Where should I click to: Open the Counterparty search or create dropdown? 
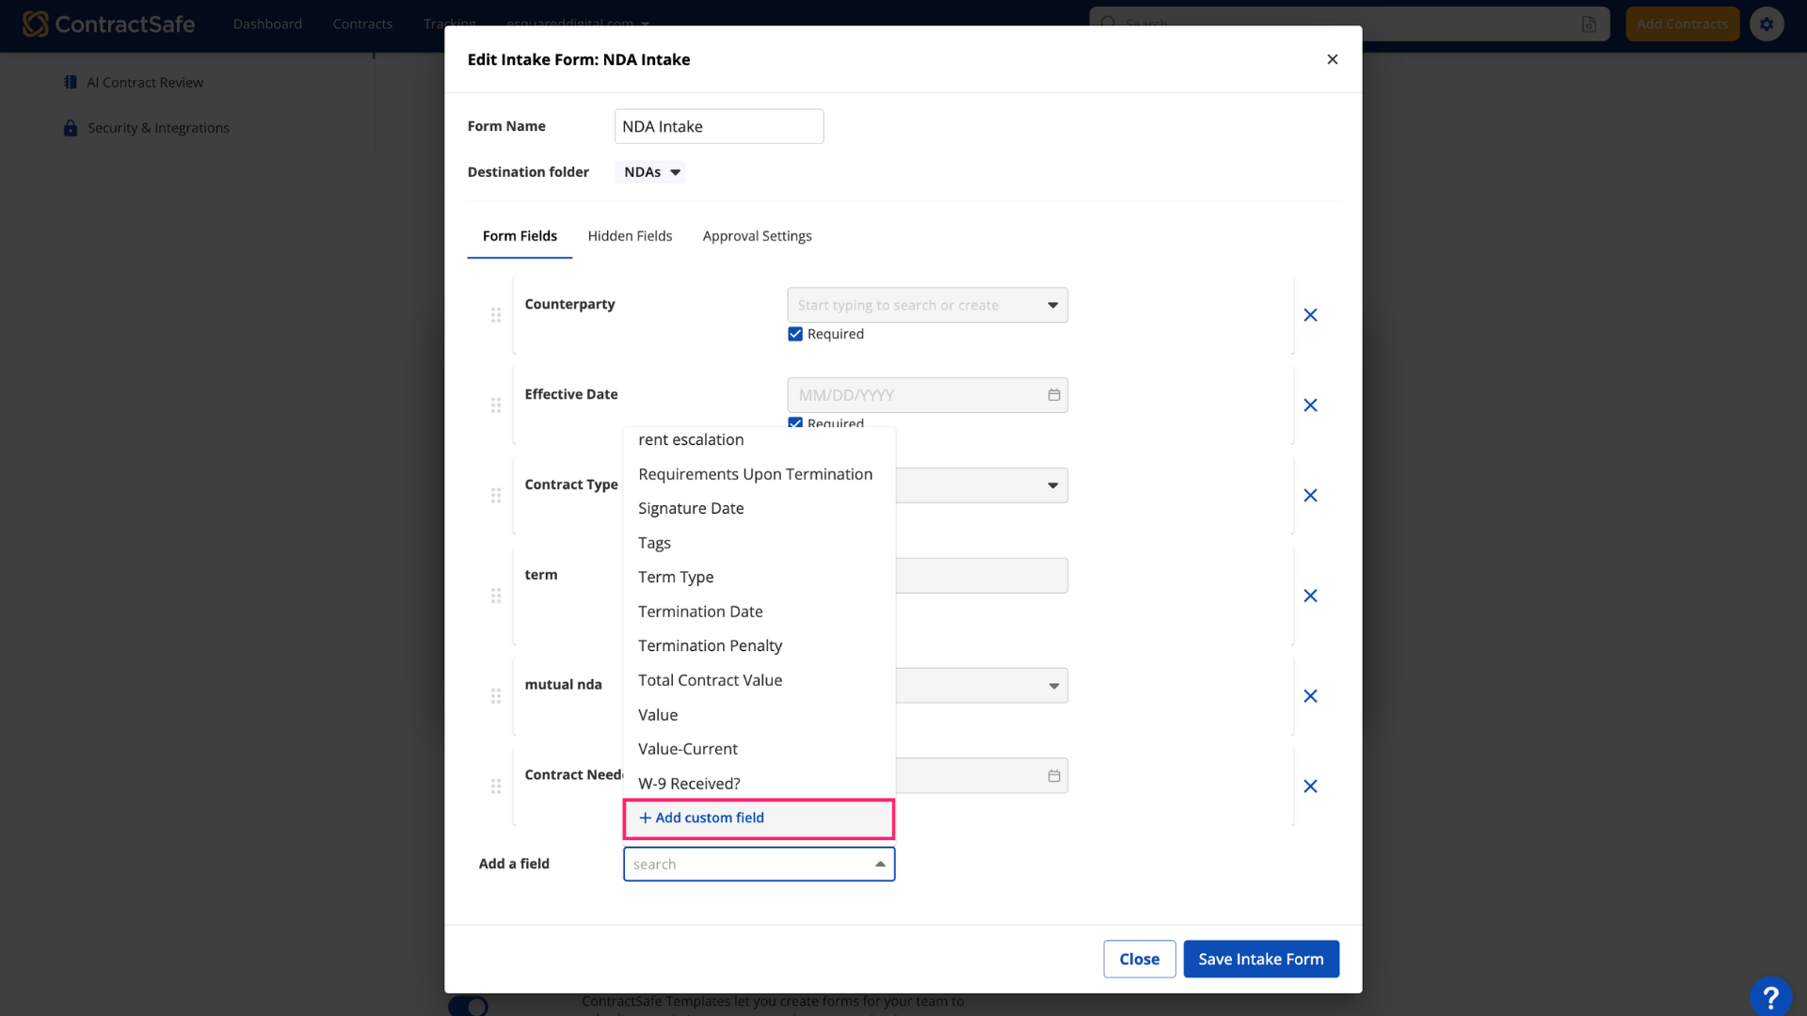(x=927, y=305)
